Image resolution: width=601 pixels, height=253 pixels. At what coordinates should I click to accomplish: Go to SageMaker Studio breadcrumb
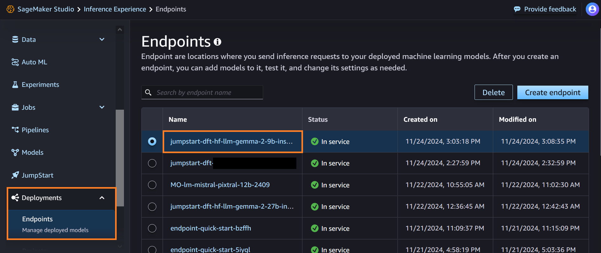(46, 9)
